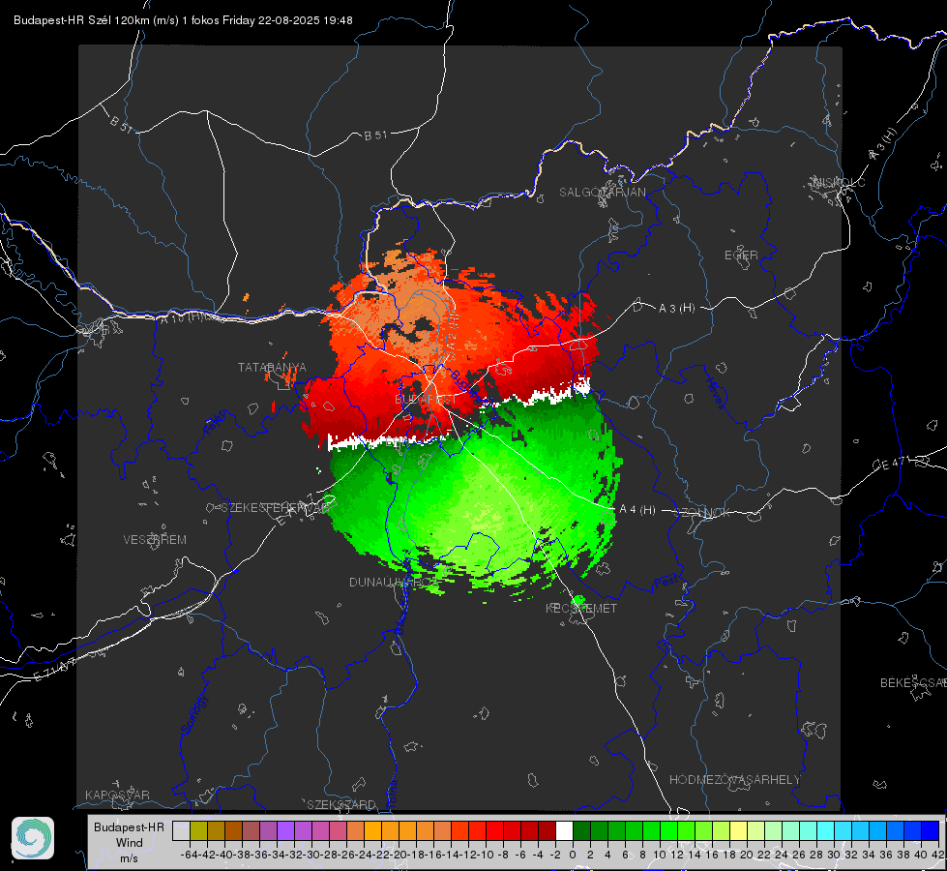This screenshot has height=871, width=947.
Task: Click the '-64' value on the wind scale
Action: (189, 855)
